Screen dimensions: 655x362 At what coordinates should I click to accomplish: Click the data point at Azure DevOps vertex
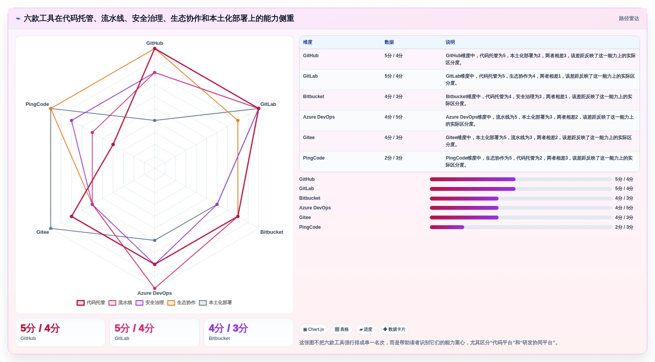154,288
